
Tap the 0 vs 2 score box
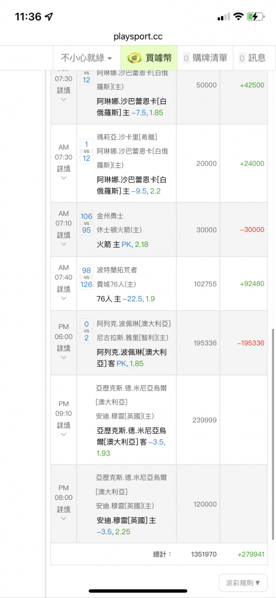pyautogui.click(x=87, y=331)
